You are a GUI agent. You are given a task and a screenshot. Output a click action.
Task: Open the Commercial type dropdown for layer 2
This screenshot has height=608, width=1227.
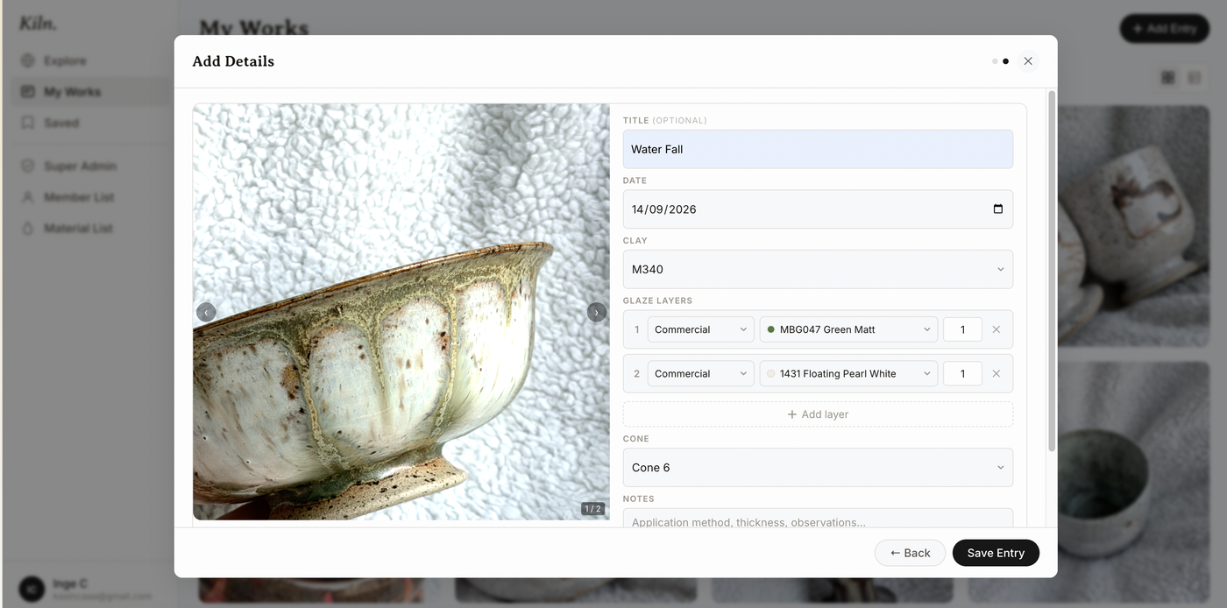tap(700, 373)
